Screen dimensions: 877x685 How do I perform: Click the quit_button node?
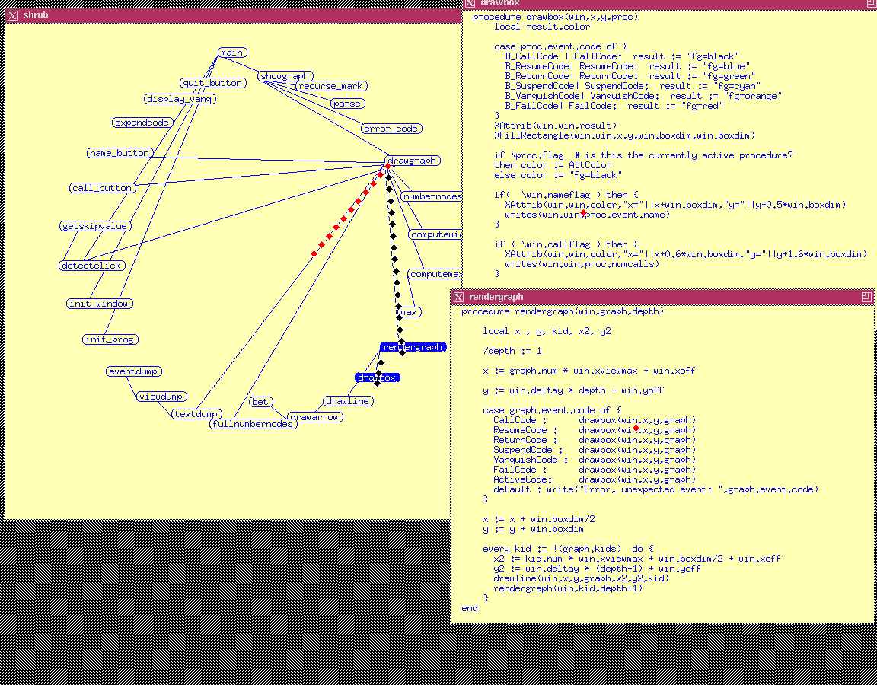coord(212,83)
